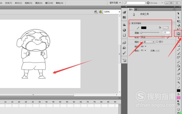182x114 pixels.
Task: Click the 尖角 miter value 3.00
Action: 158,51
